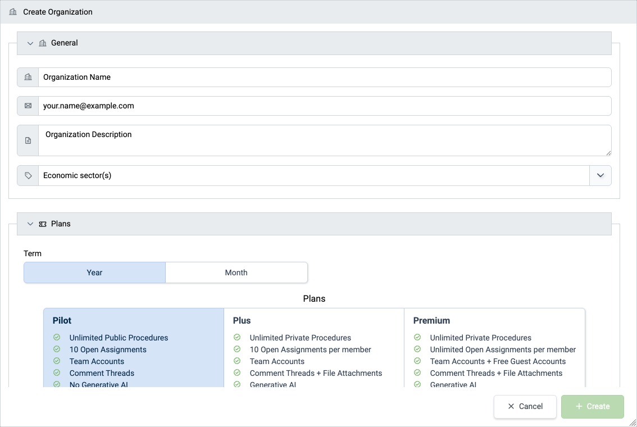Open the Economic sector(s) dropdown arrow
The height and width of the screenshot is (427, 637).
600,175
